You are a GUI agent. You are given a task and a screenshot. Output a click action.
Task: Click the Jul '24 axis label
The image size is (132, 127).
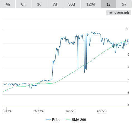[7, 111]
